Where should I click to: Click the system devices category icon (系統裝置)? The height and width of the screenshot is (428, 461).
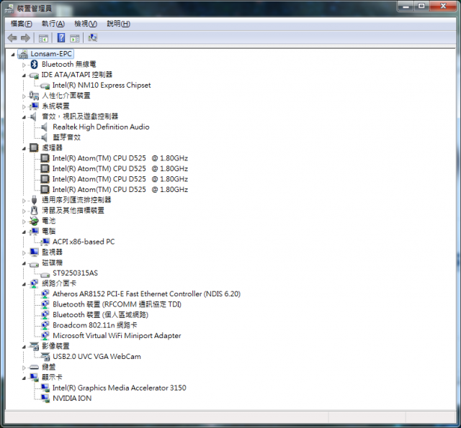point(34,106)
